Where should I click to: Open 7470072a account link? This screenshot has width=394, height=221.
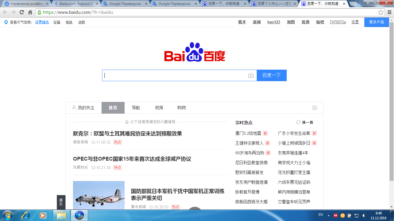click(x=338, y=22)
